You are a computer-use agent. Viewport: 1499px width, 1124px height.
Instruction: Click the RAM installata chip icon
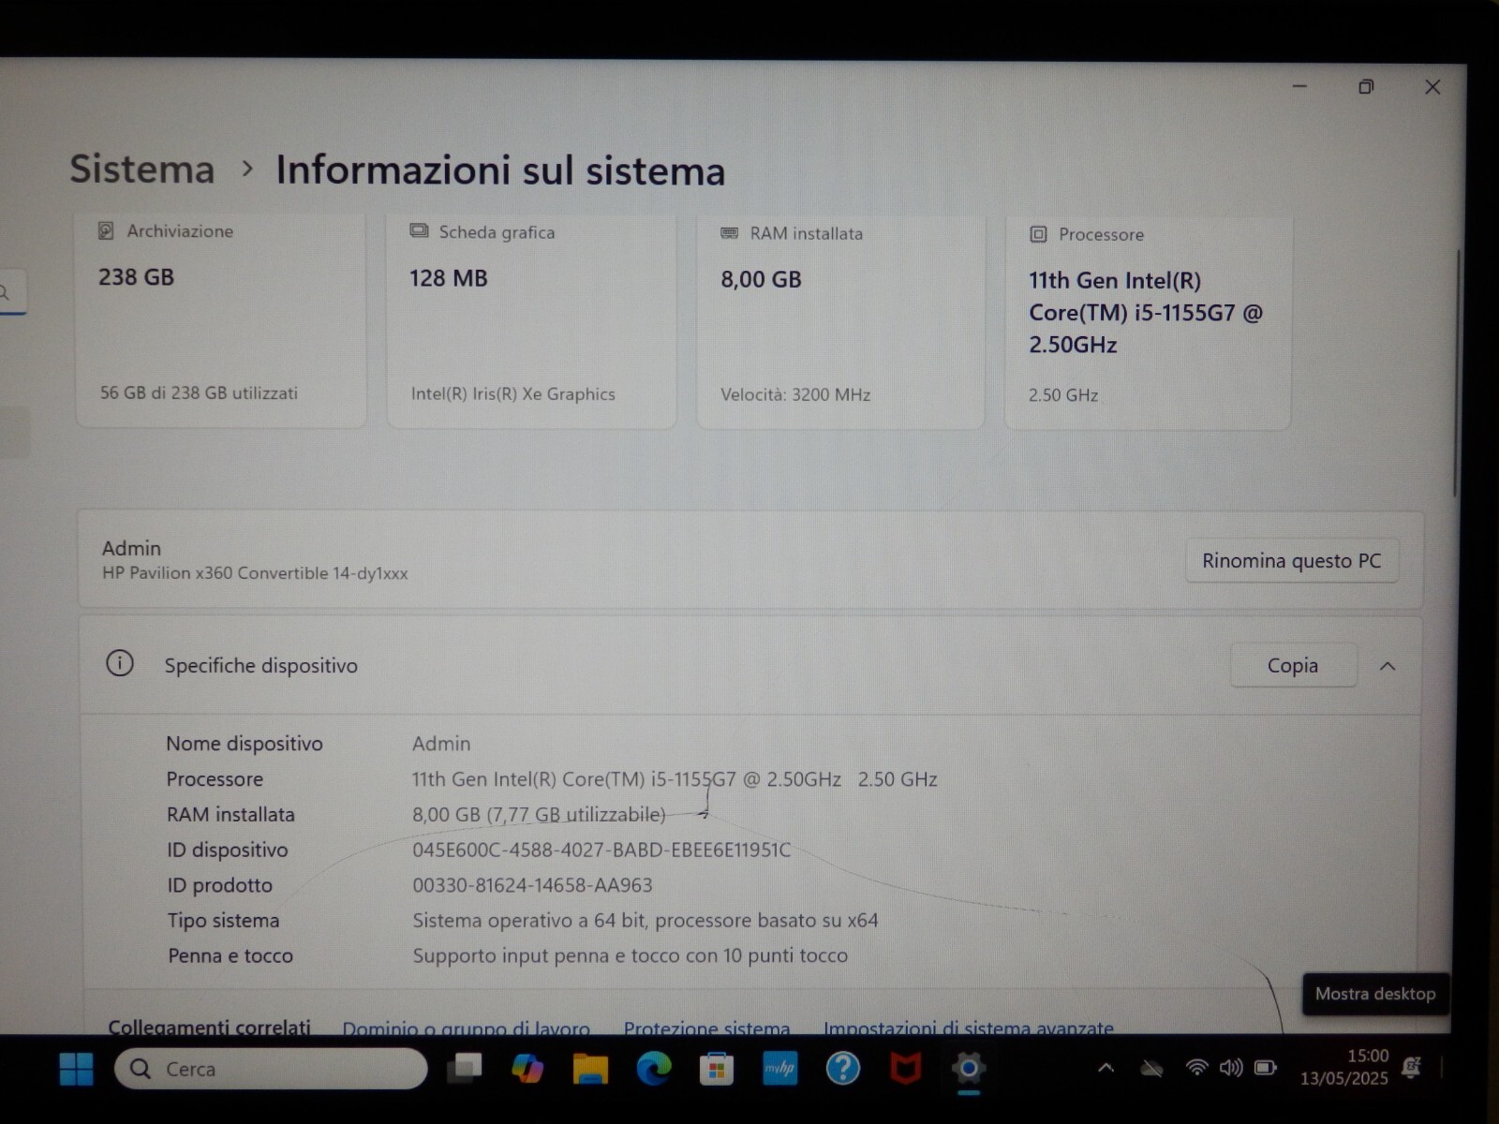(729, 233)
